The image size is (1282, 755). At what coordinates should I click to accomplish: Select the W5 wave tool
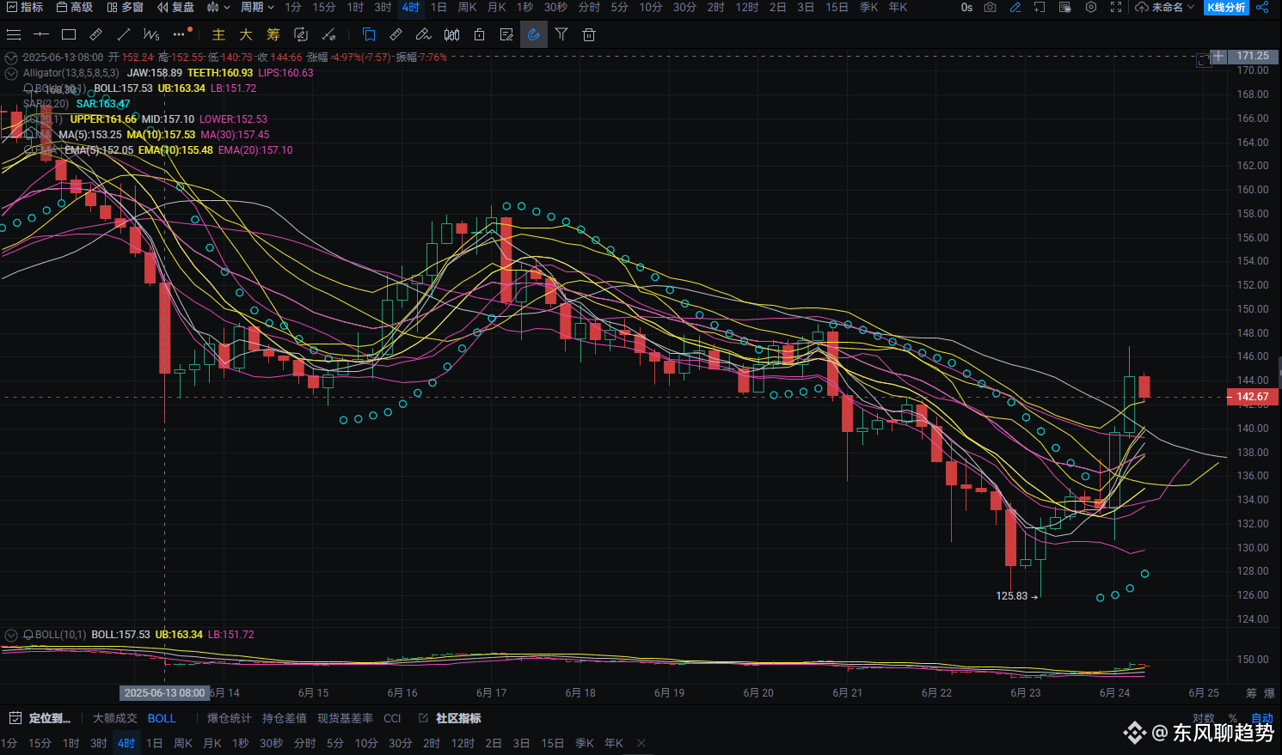151,34
